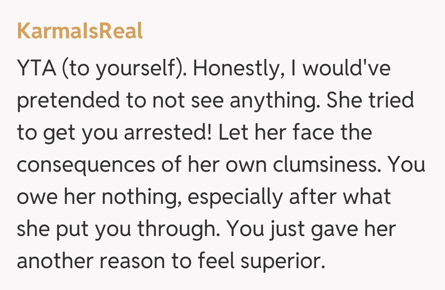
Task: Click the word "gave" in the comment
Action: (x=334, y=229)
